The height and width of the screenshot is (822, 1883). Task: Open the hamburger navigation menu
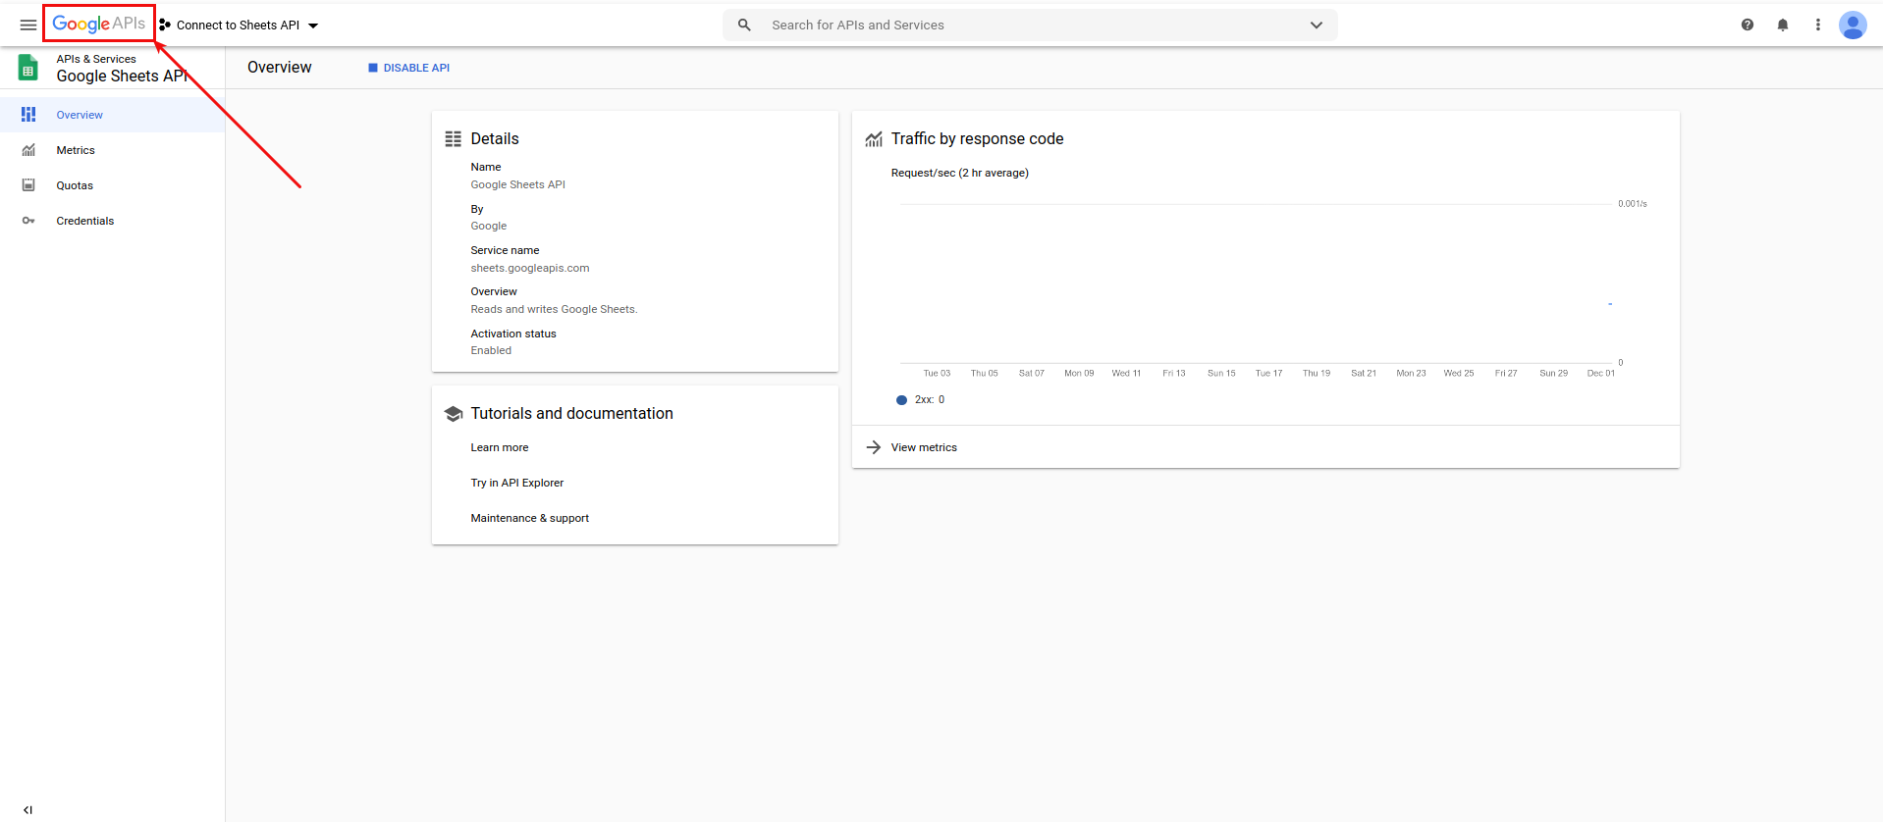coord(28,25)
